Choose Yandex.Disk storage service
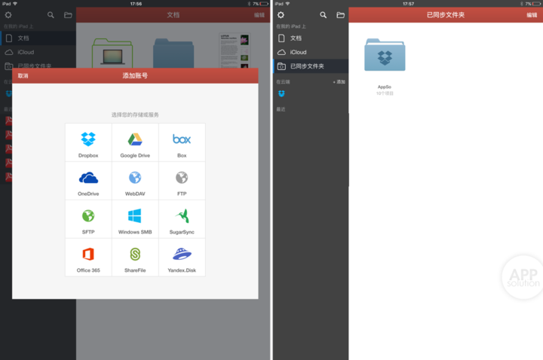 [182, 258]
